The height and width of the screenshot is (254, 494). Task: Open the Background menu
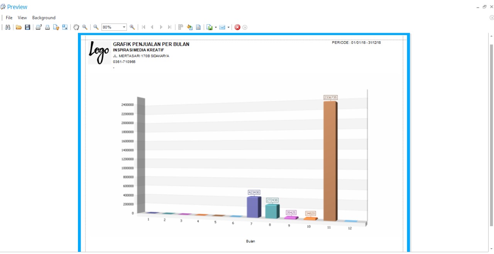coord(44,18)
